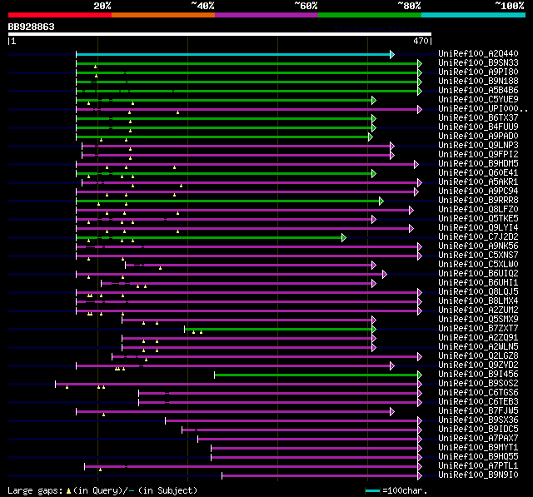Select the UniRef100_B9MYT1 label
This screenshot has height=497, width=533.
click(x=478, y=448)
